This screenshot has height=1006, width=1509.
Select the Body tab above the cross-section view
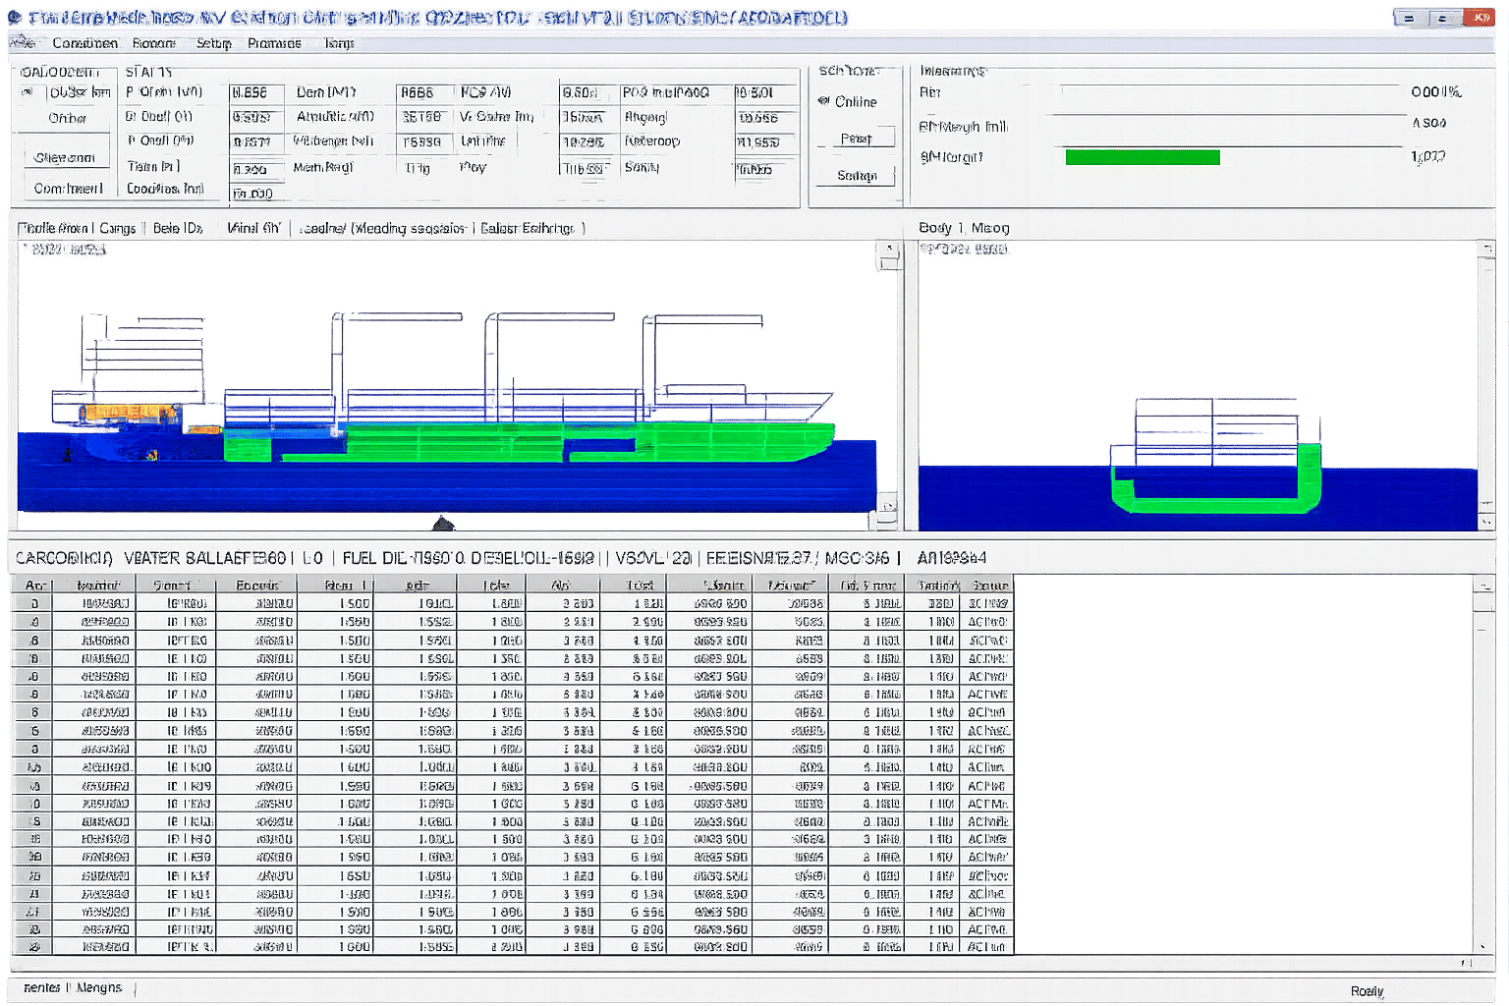pyautogui.click(x=935, y=228)
